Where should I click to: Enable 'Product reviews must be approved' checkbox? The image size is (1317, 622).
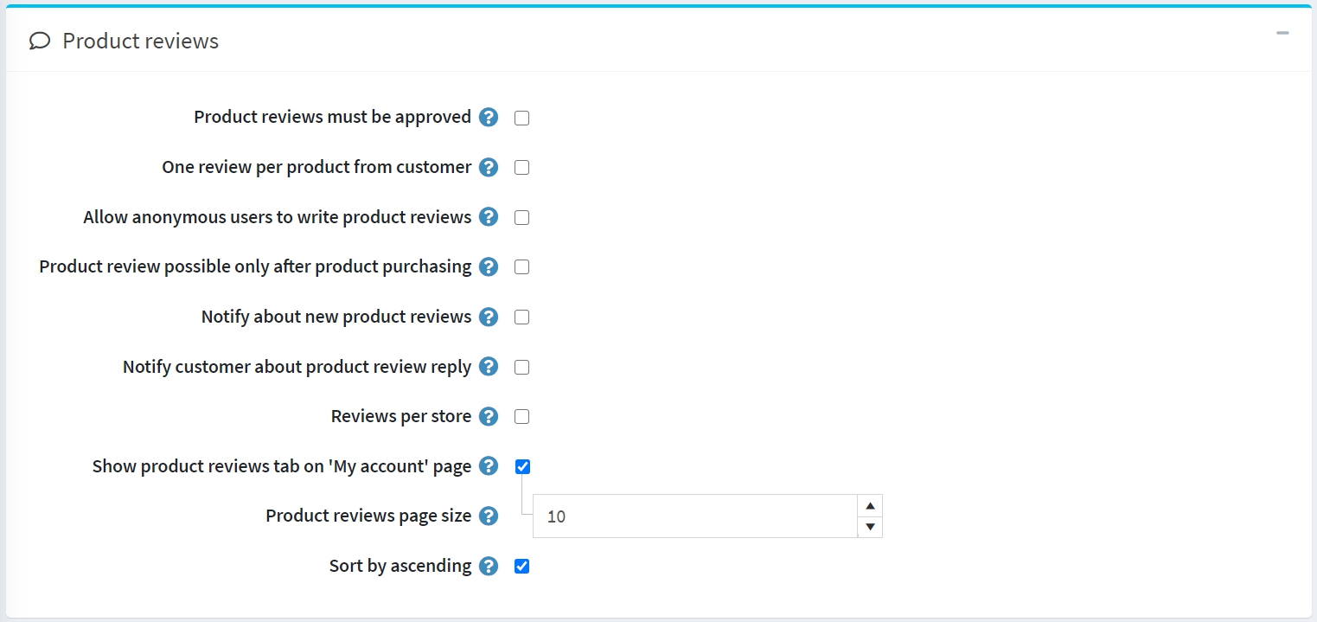pyautogui.click(x=521, y=119)
